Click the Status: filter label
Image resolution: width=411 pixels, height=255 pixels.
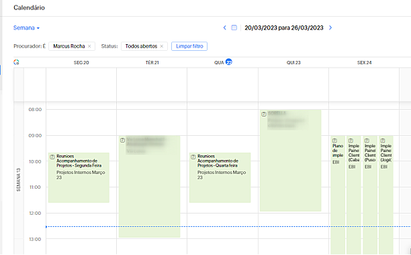109,46
